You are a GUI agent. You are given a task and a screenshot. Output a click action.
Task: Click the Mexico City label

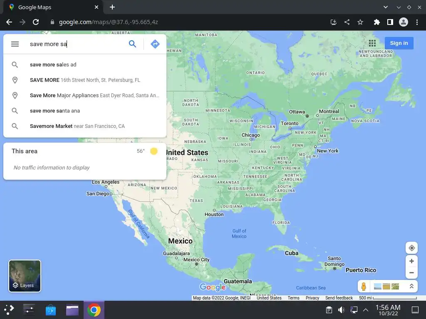[x=196, y=260]
